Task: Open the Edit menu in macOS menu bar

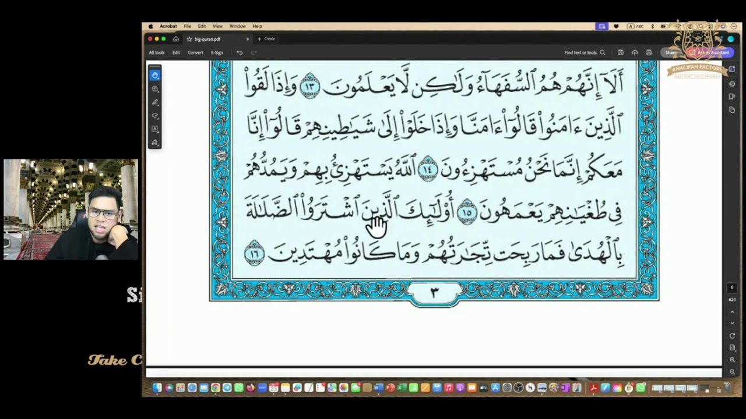Action: coord(202,26)
